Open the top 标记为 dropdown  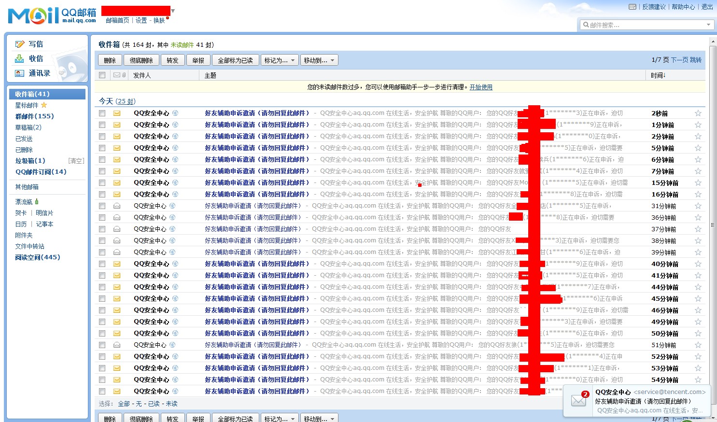[279, 60]
